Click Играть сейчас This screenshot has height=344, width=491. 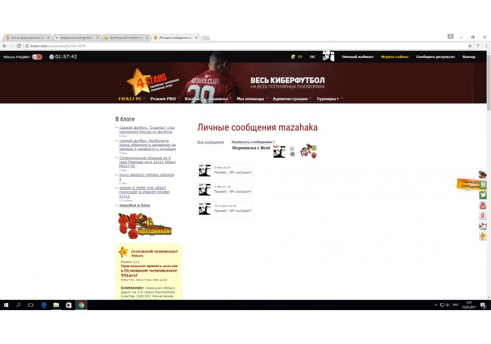[x=395, y=57]
